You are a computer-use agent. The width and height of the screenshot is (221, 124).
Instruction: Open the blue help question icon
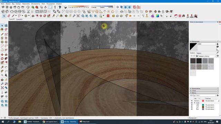click(60, 7)
